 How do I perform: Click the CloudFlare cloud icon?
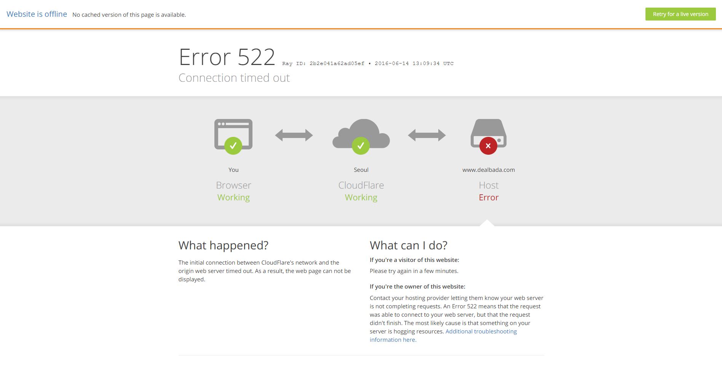(x=361, y=130)
